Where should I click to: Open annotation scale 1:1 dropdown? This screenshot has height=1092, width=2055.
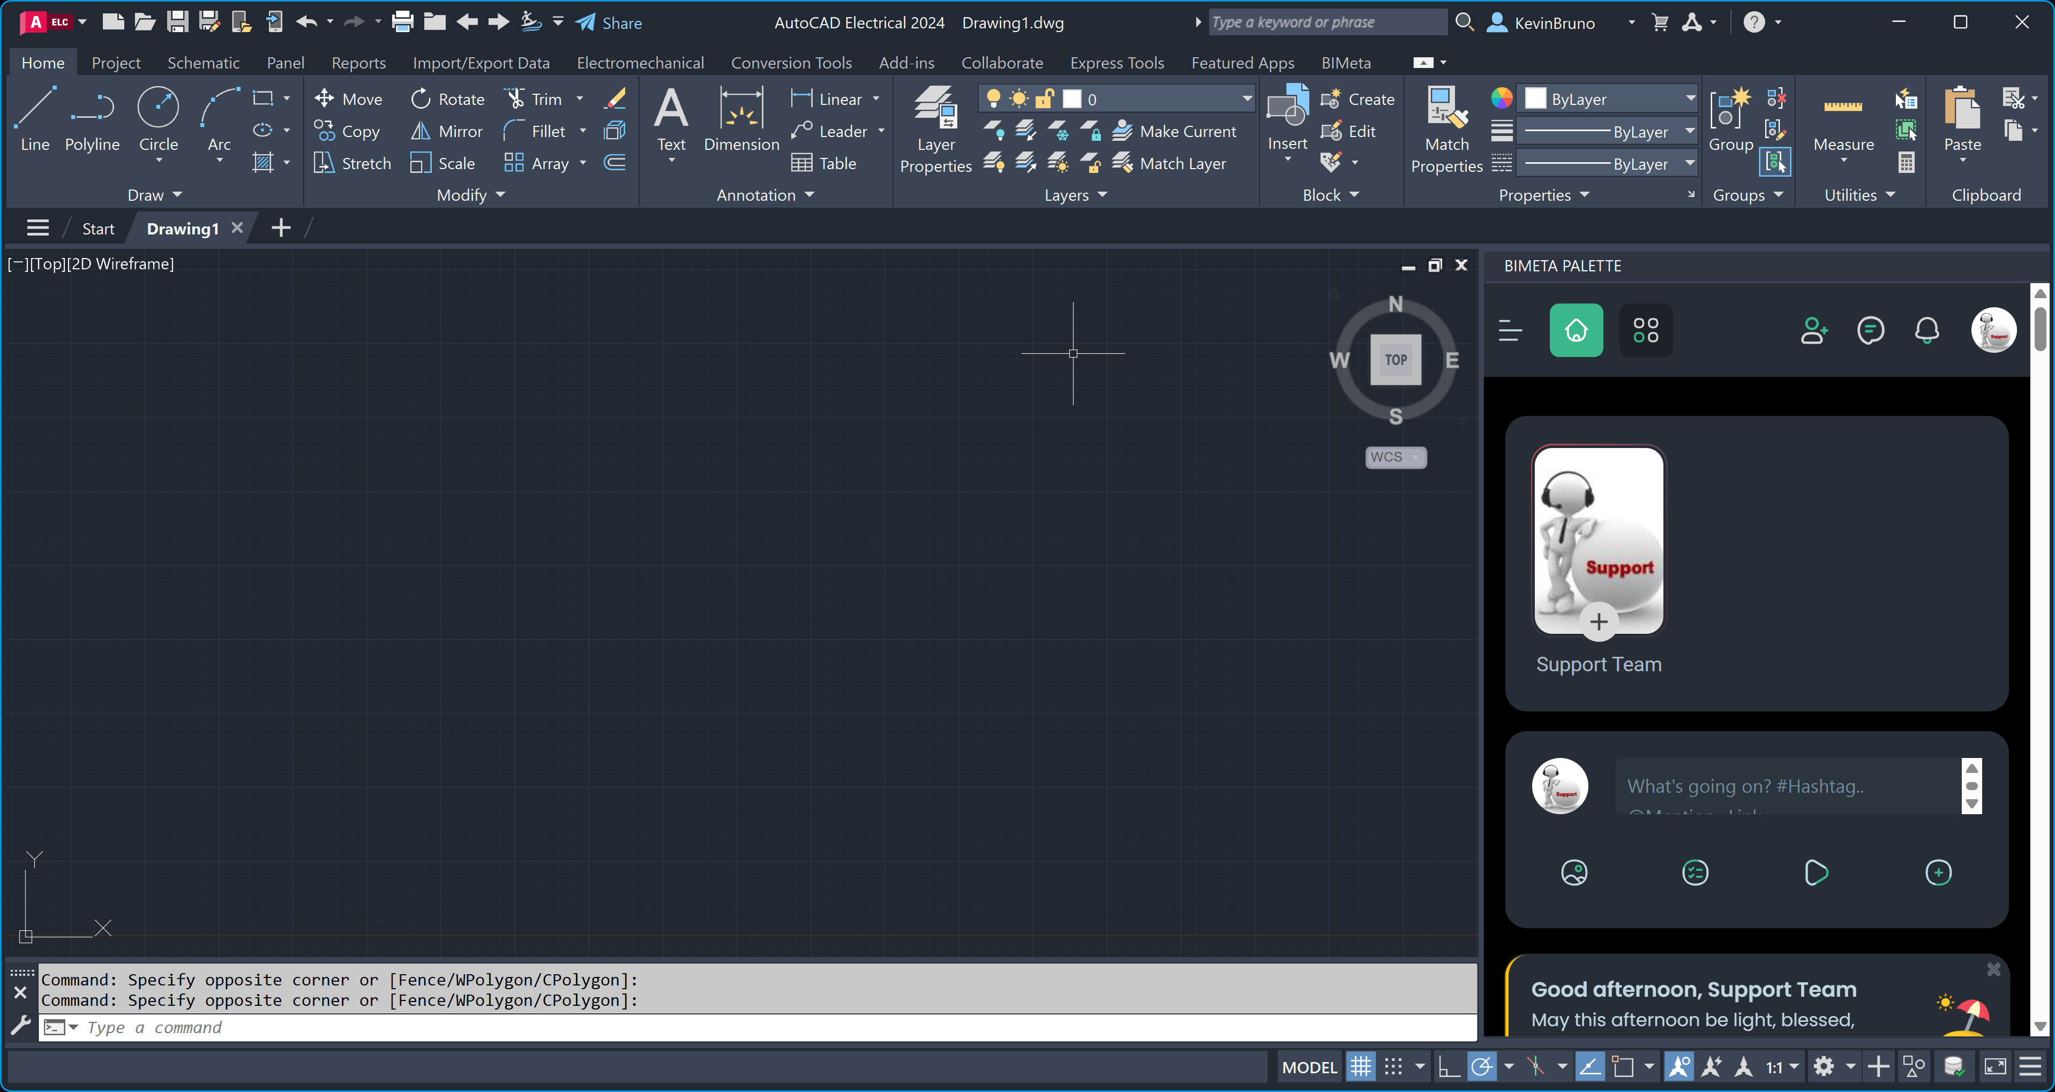click(x=1781, y=1066)
